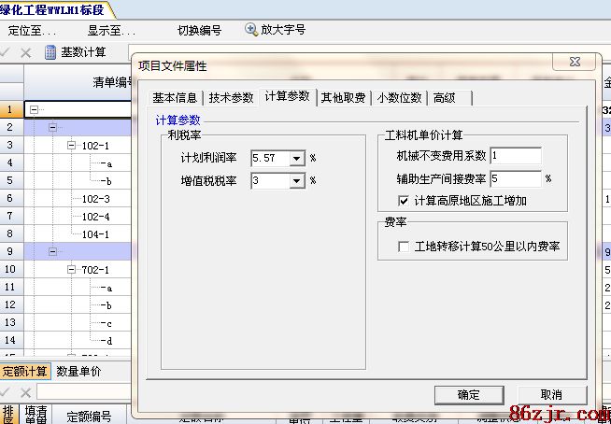The image size is (611, 424).
Task: Switch to the 数量单价 bottom tab
Action: coord(78,372)
